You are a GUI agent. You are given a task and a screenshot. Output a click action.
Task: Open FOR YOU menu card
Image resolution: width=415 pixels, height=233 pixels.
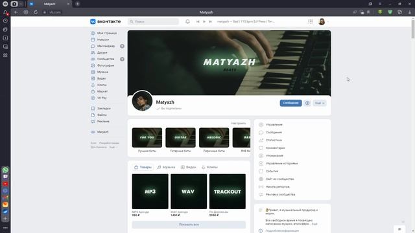coord(147,138)
